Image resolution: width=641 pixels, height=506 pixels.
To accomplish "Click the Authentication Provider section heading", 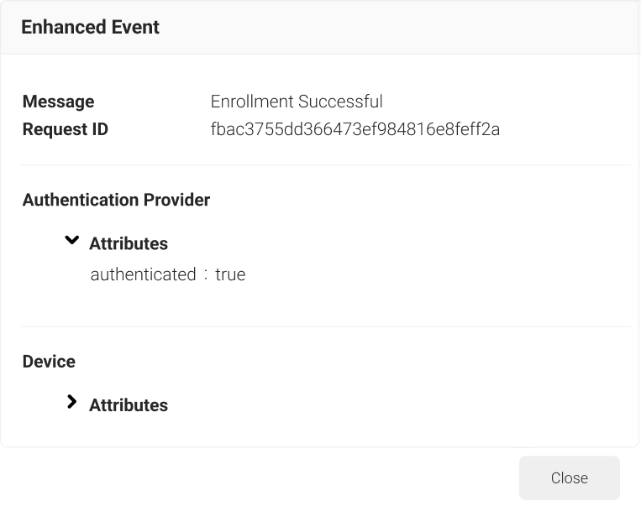I will tap(116, 200).
